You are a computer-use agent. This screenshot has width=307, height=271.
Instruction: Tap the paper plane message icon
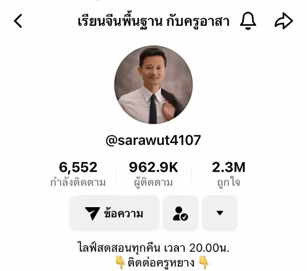click(x=92, y=213)
